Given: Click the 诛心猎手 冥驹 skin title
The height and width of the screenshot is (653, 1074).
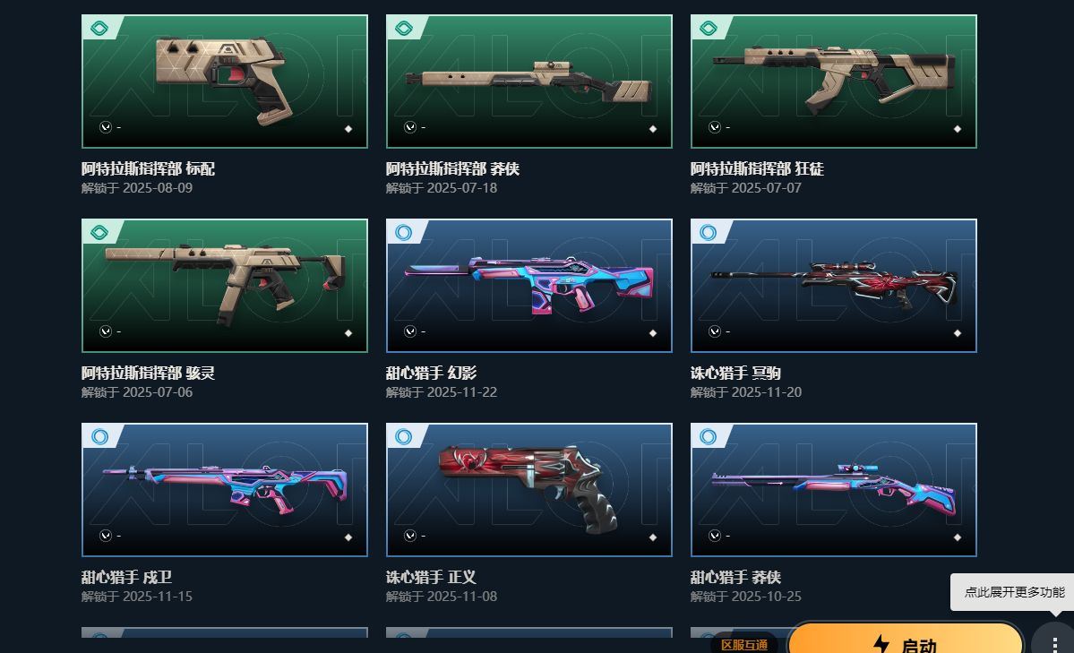Looking at the screenshot, I should point(735,373).
